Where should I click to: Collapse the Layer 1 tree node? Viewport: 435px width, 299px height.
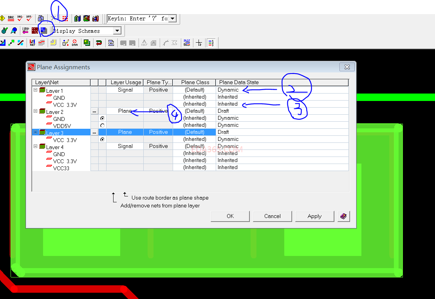tap(36, 90)
